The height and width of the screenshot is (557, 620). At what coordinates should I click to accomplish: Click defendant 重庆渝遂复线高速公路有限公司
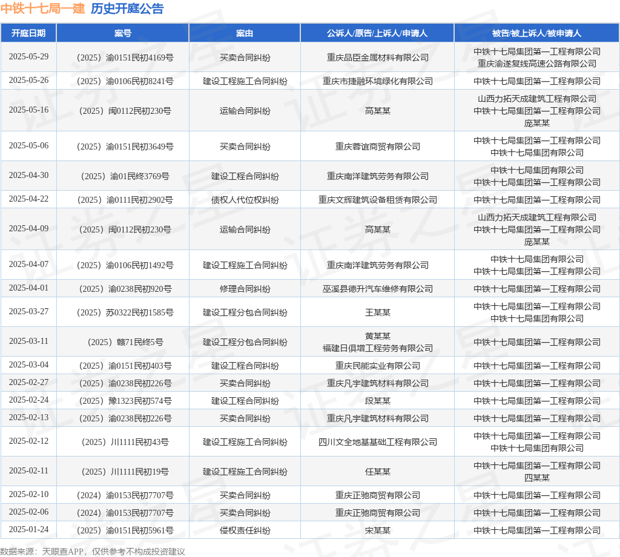point(537,64)
